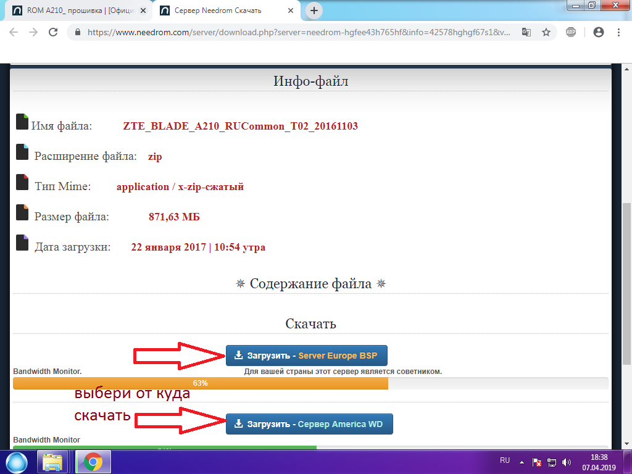
Task: Download from Сервер America WD
Action: tap(309, 424)
